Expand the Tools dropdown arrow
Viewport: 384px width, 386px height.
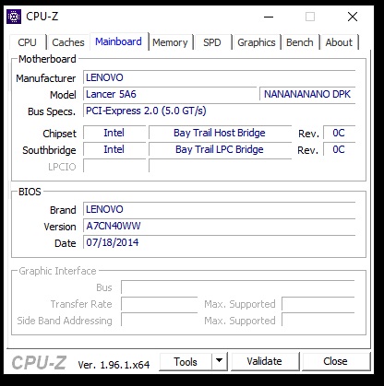219,361
